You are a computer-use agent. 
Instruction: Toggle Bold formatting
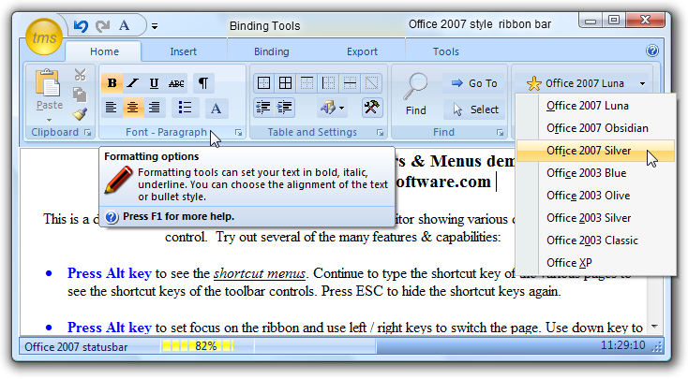click(112, 82)
